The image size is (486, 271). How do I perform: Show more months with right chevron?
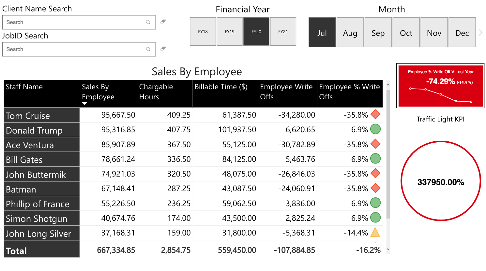click(480, 33)
